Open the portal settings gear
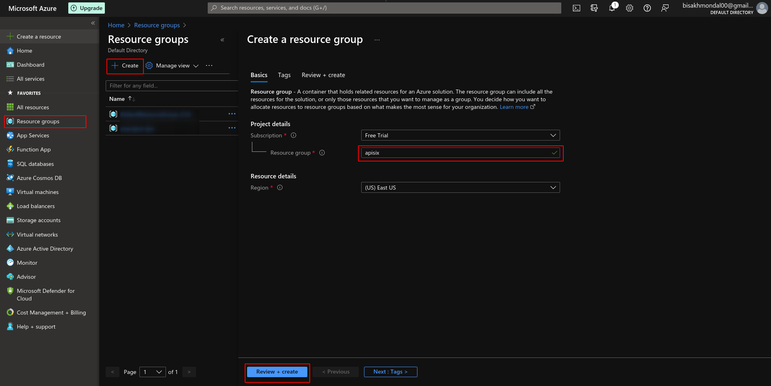Screen dimensions: 771x386 pyautogui.click(x=630, y=8)
